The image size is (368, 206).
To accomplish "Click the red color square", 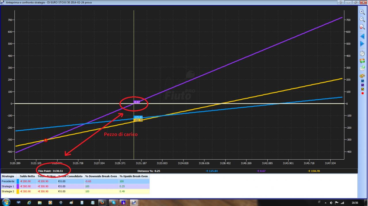I will click(x=362, y=93).
